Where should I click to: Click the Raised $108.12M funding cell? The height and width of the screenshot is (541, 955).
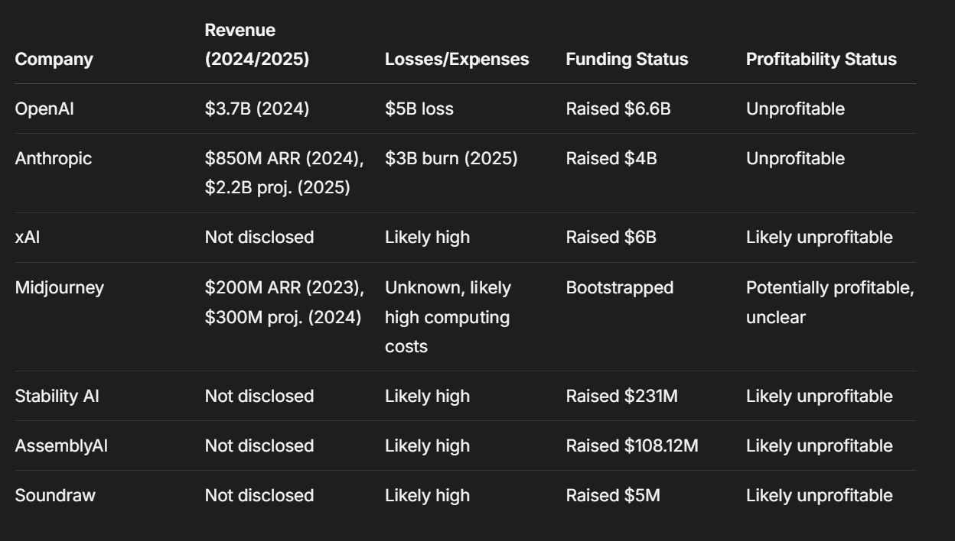(x=631, y=445)
